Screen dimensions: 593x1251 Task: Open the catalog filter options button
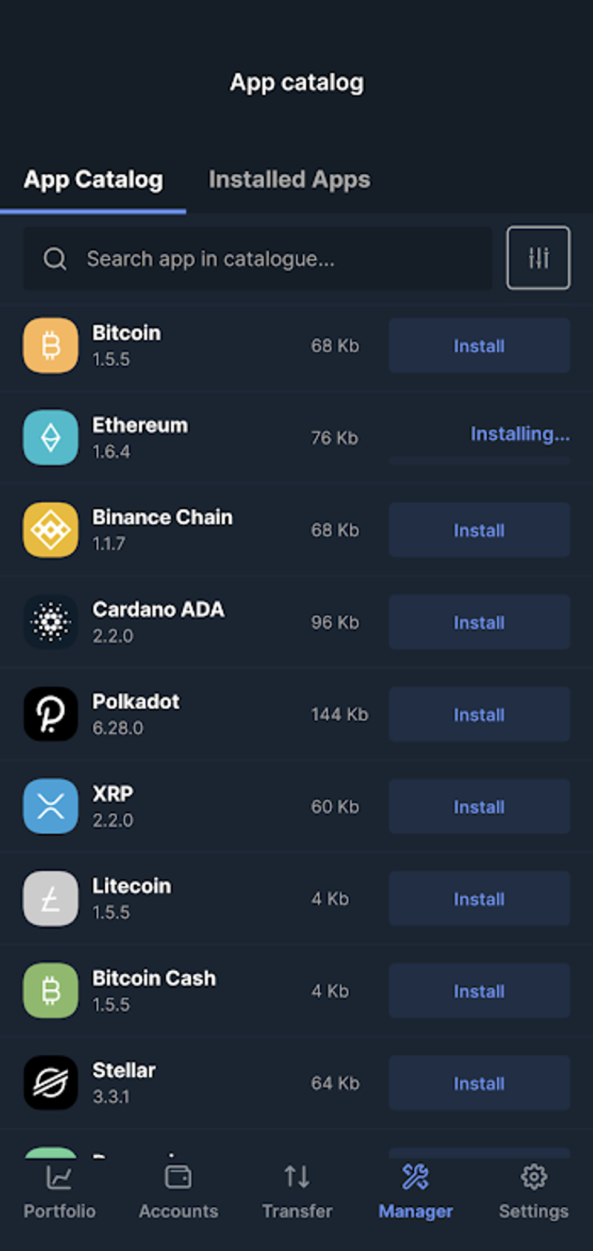(538, 258)
